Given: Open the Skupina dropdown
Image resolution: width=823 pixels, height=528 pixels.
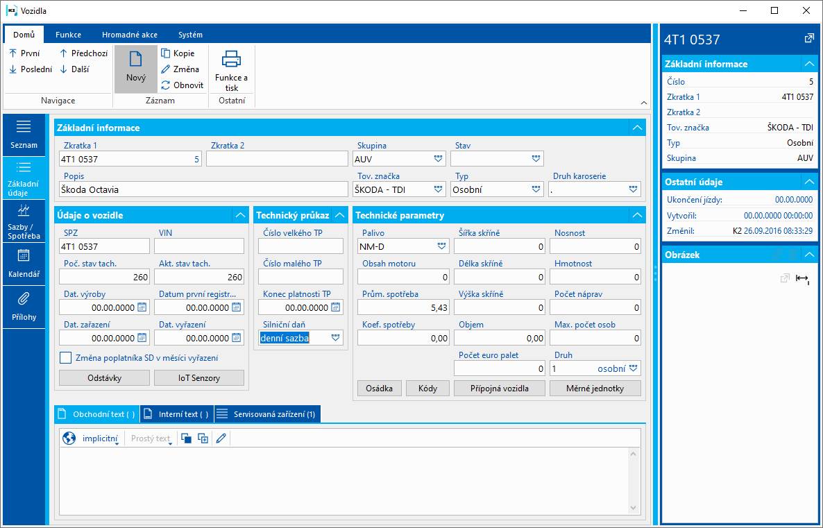Looking at the screenshot, I should [x=439, y=158].
